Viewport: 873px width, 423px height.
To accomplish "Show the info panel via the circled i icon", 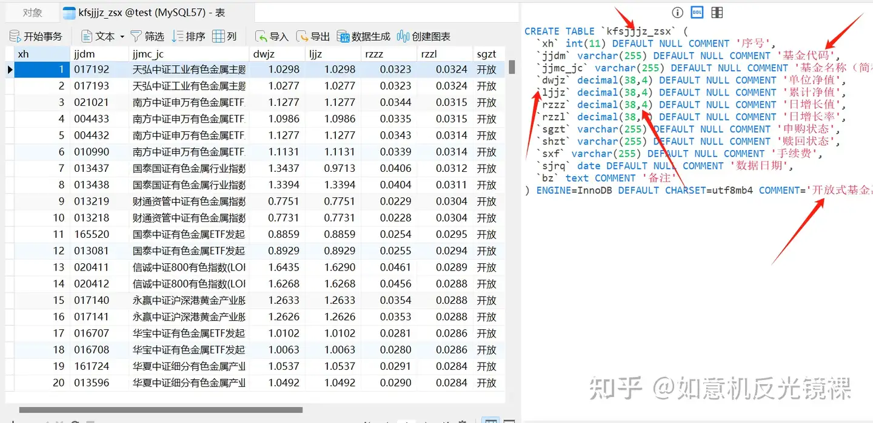I will pos(678,13).
